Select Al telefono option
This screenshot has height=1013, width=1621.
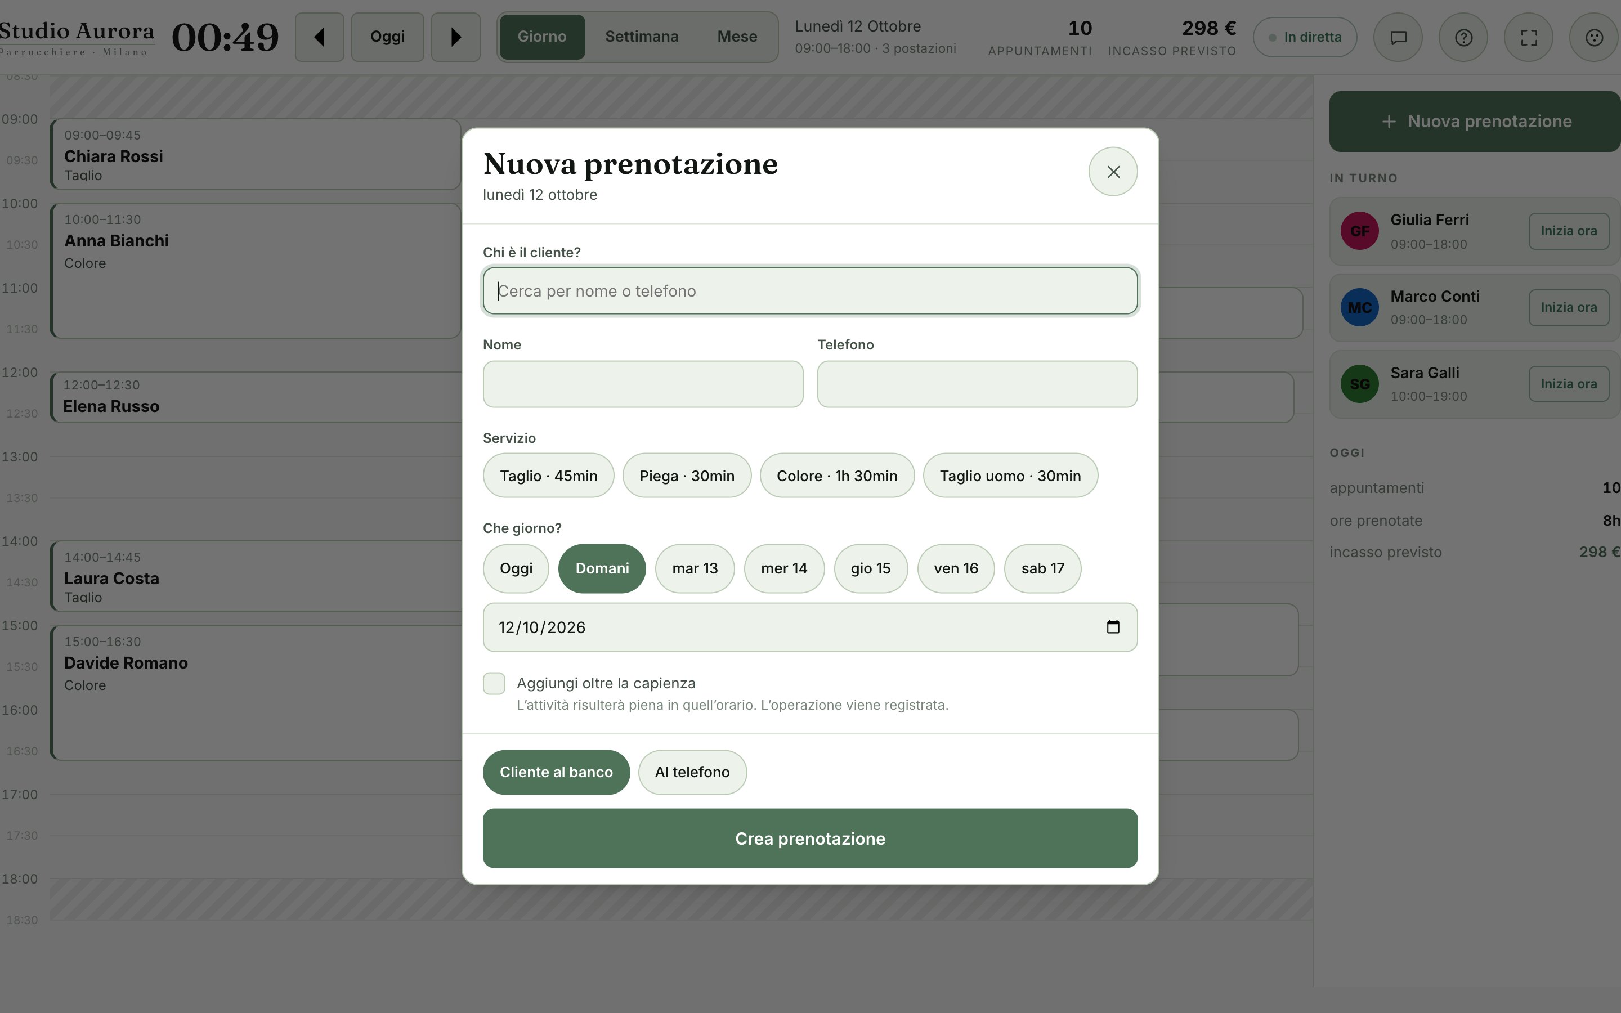[693, 773]
